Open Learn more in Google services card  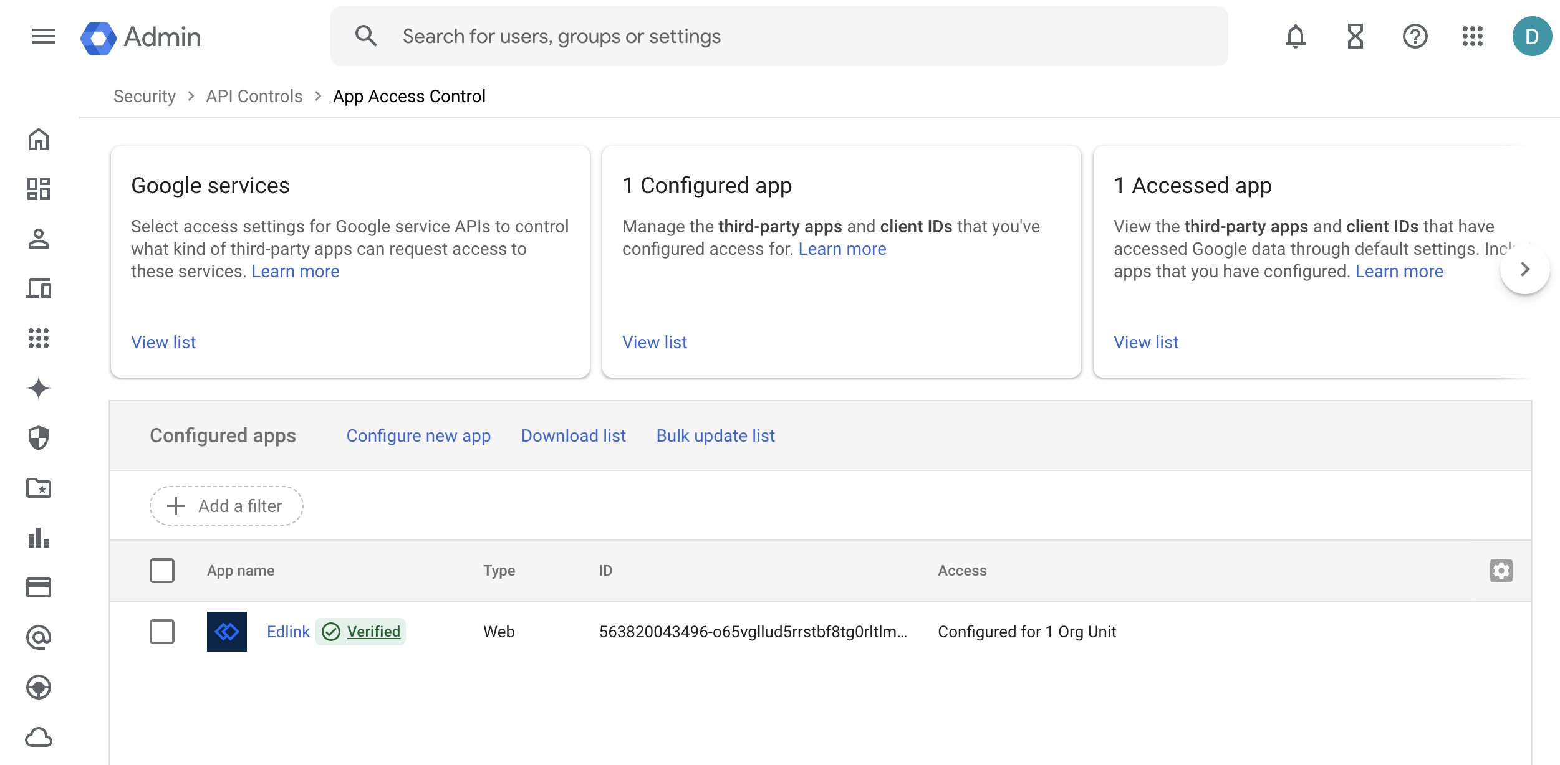(296, 272)
